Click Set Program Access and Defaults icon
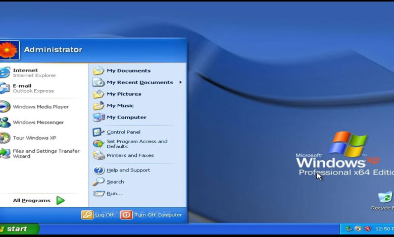This screenshot has height=237, width=394. pos(98,144)
